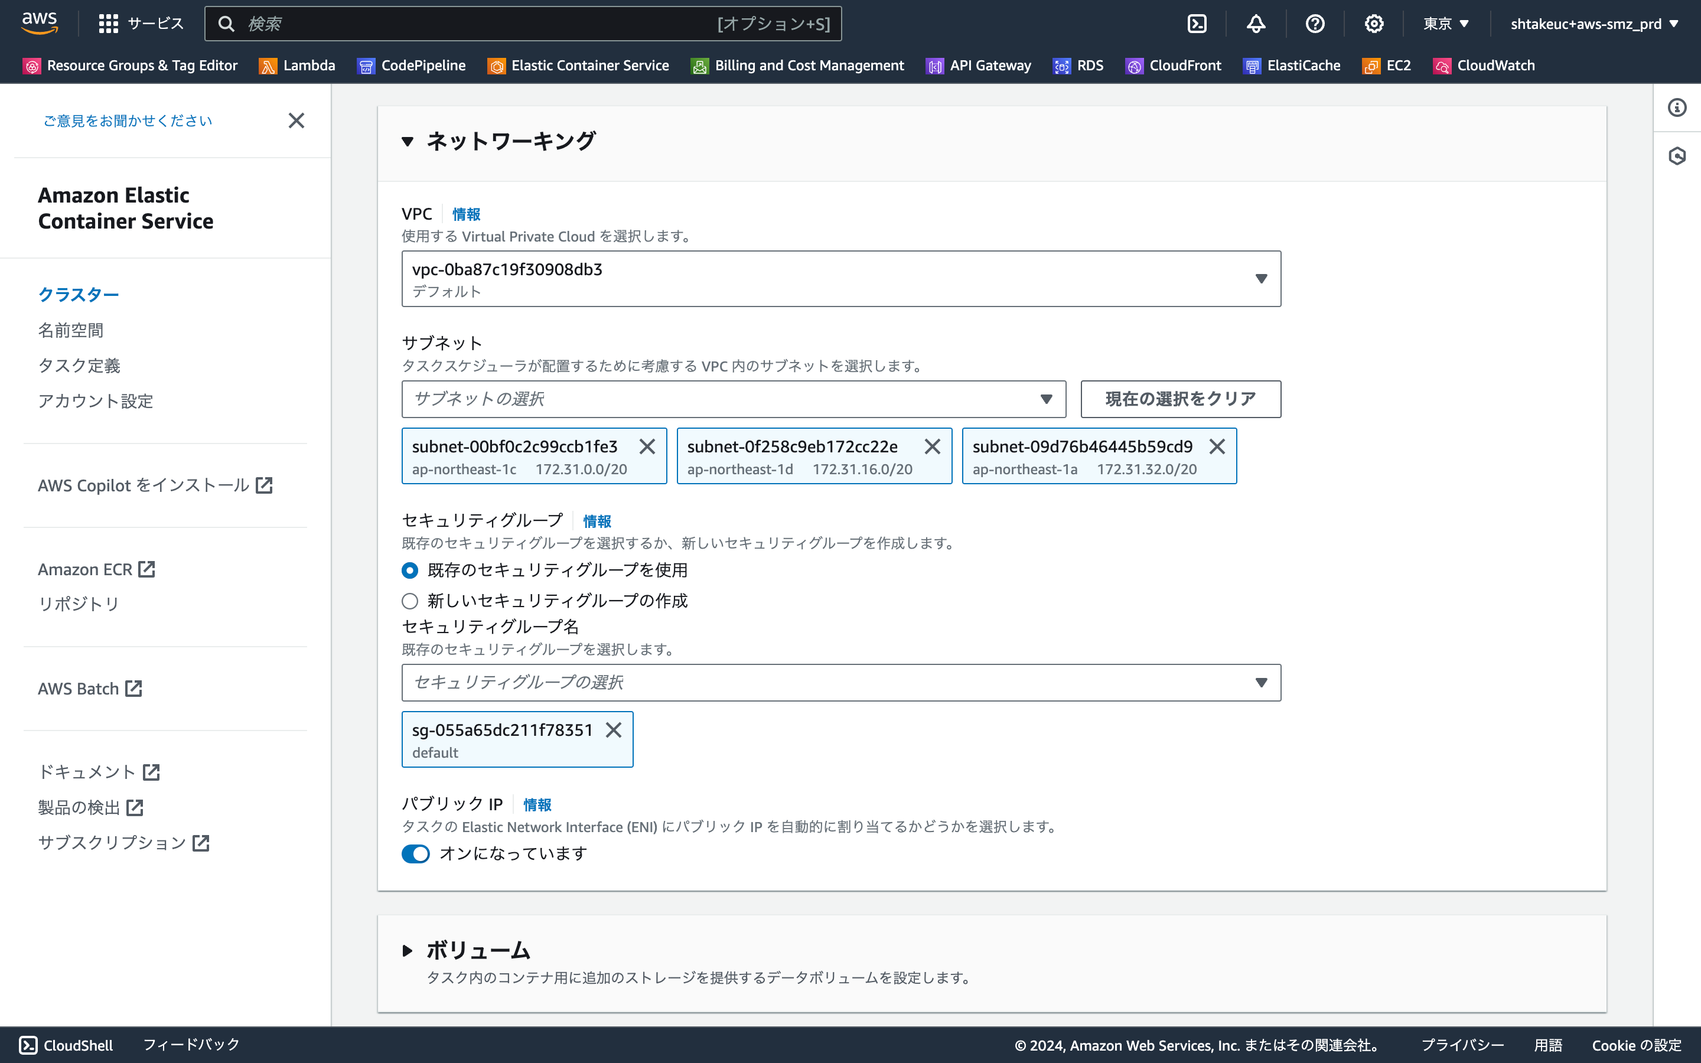The height and width of the screenshot is (1063, 1701).
Task: Go to 名前空間 in sidebar
Action: [70, 330]
